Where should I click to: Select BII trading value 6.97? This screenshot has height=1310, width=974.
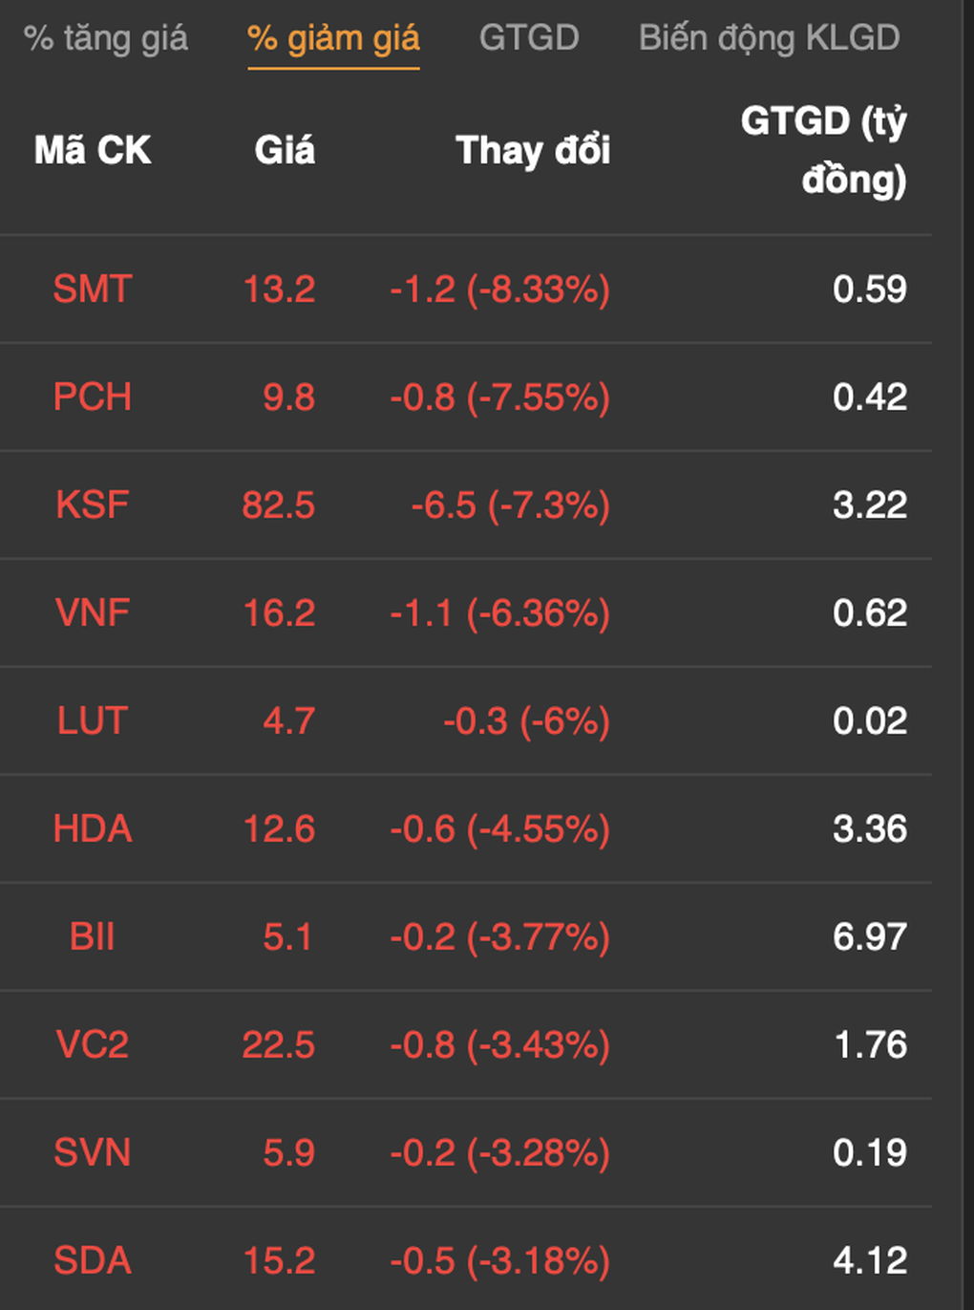[x=870, y=936]
